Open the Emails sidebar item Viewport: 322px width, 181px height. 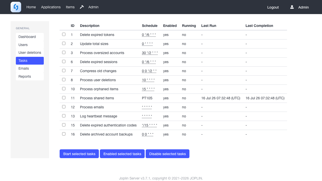coord(30,68)
